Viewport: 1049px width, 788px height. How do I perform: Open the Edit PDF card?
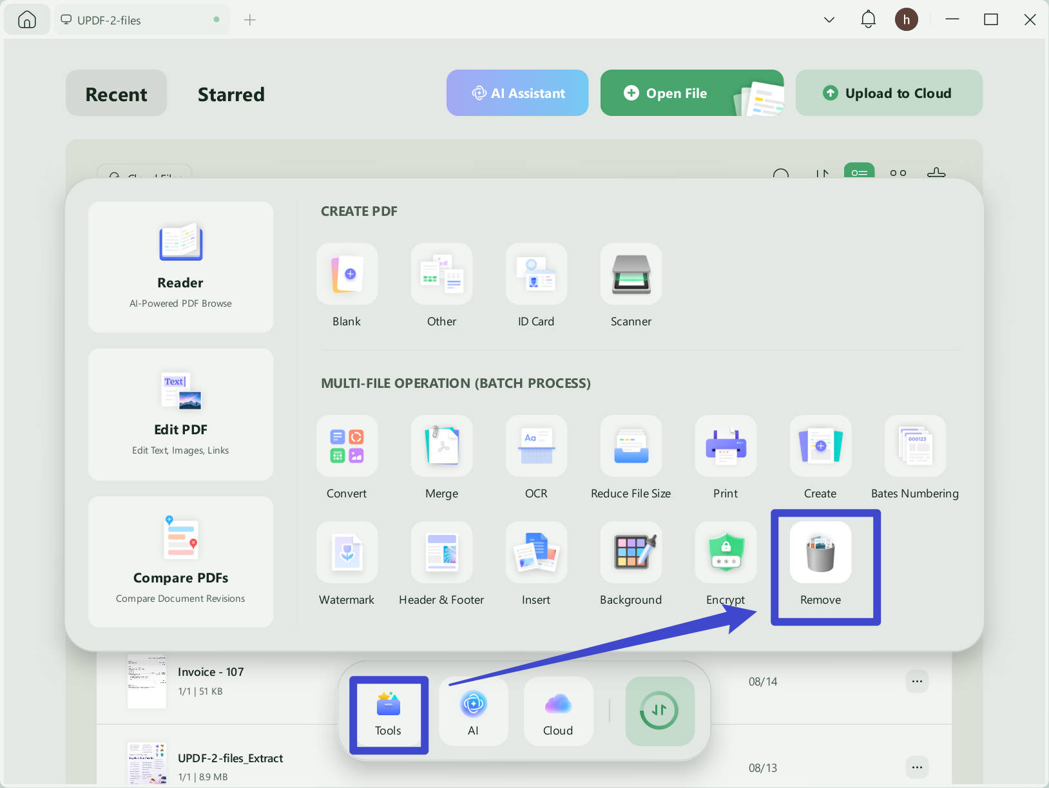coord(180,414)
